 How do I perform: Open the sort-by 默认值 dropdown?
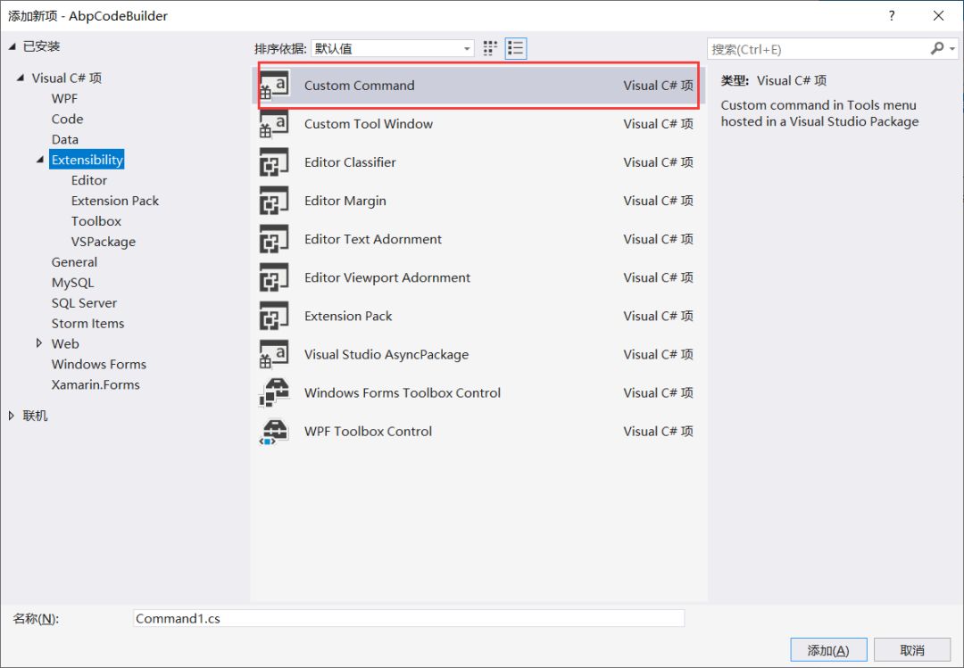[392, 48]
